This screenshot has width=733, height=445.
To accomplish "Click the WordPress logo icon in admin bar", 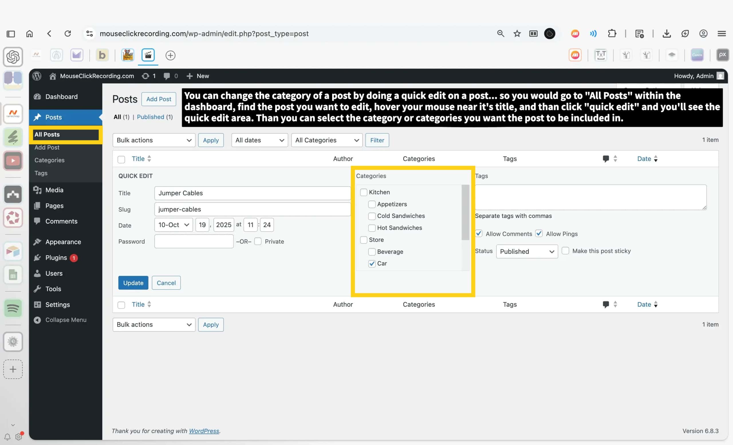I will (37, 76).
